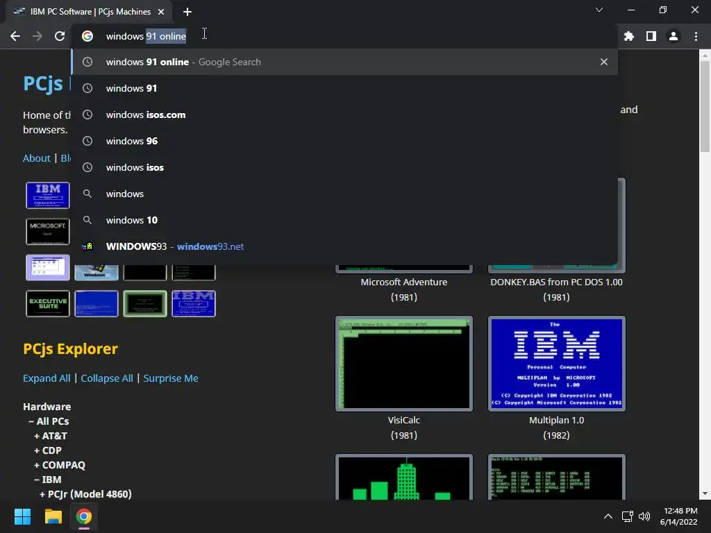This screenshot has width=711, height=533.
Task: Open the light purple Windows desktop thumbnail
Action: pos(48,267)
